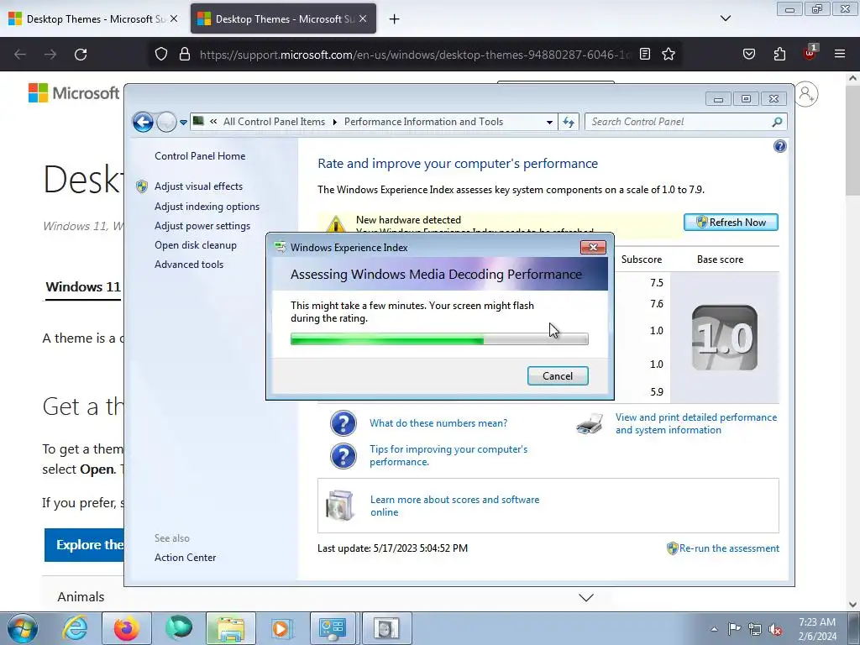Click the yellow warning icon for new hardware

tap(335, 223)
